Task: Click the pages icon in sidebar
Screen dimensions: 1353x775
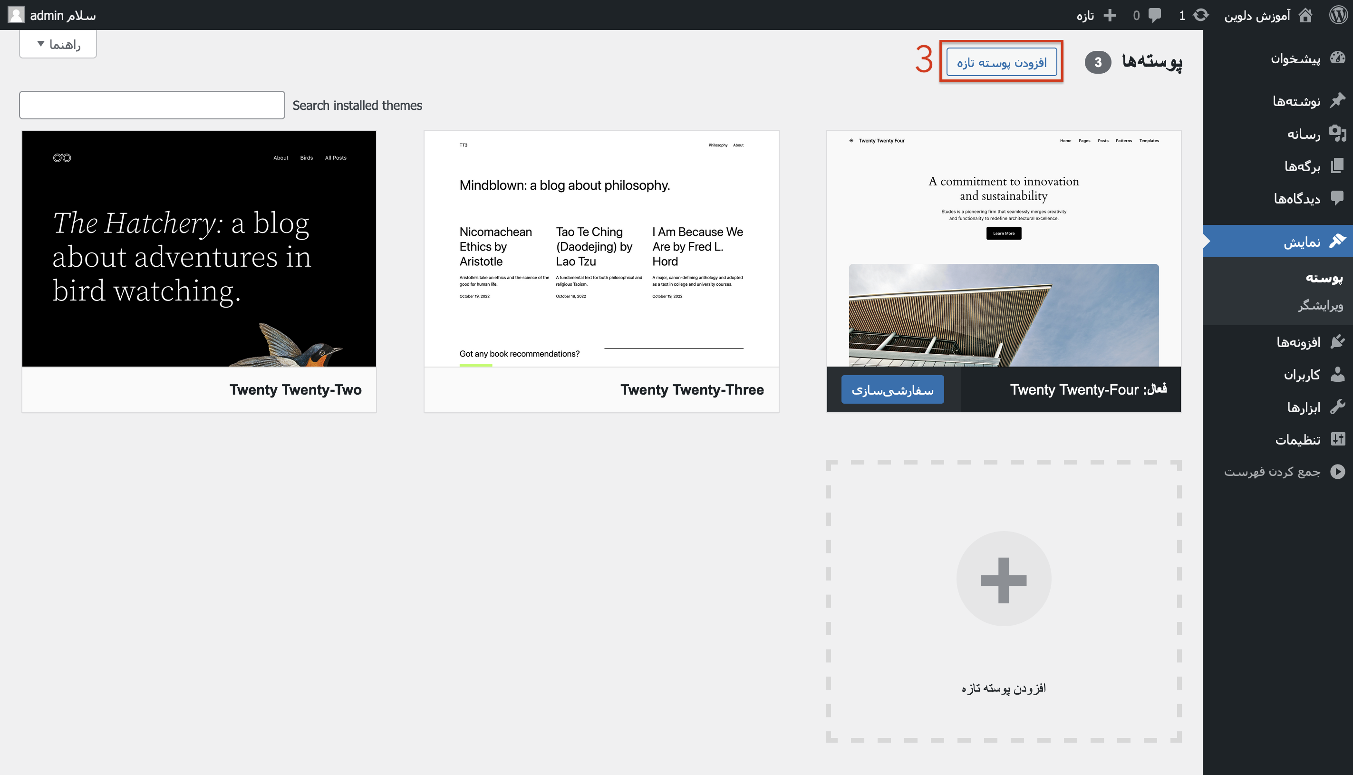Action: coord(1337,165)
